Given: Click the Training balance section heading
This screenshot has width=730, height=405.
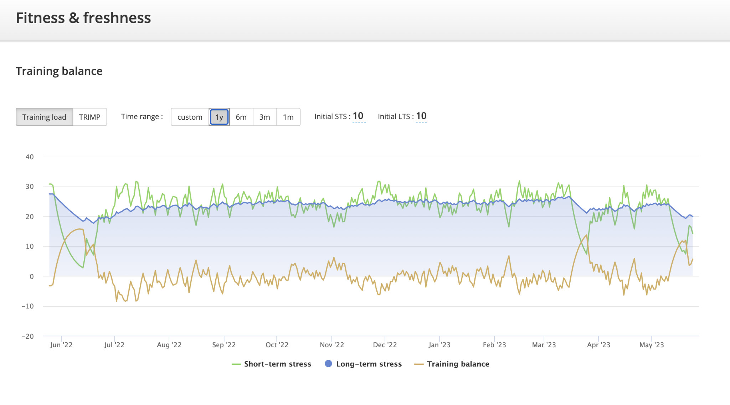Looking at the screenshot, I should tap(59, 71).
